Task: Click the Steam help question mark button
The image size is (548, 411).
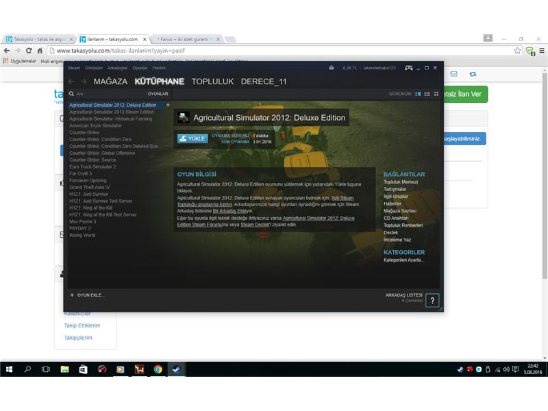Action: (x=432, y=301)
